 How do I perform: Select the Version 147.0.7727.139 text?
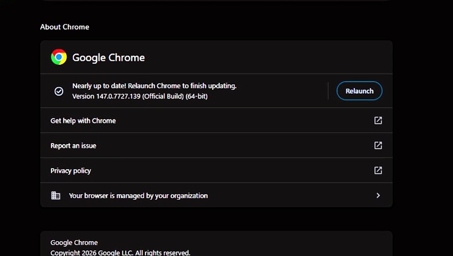pyautogui.click(x=140, y=96)
